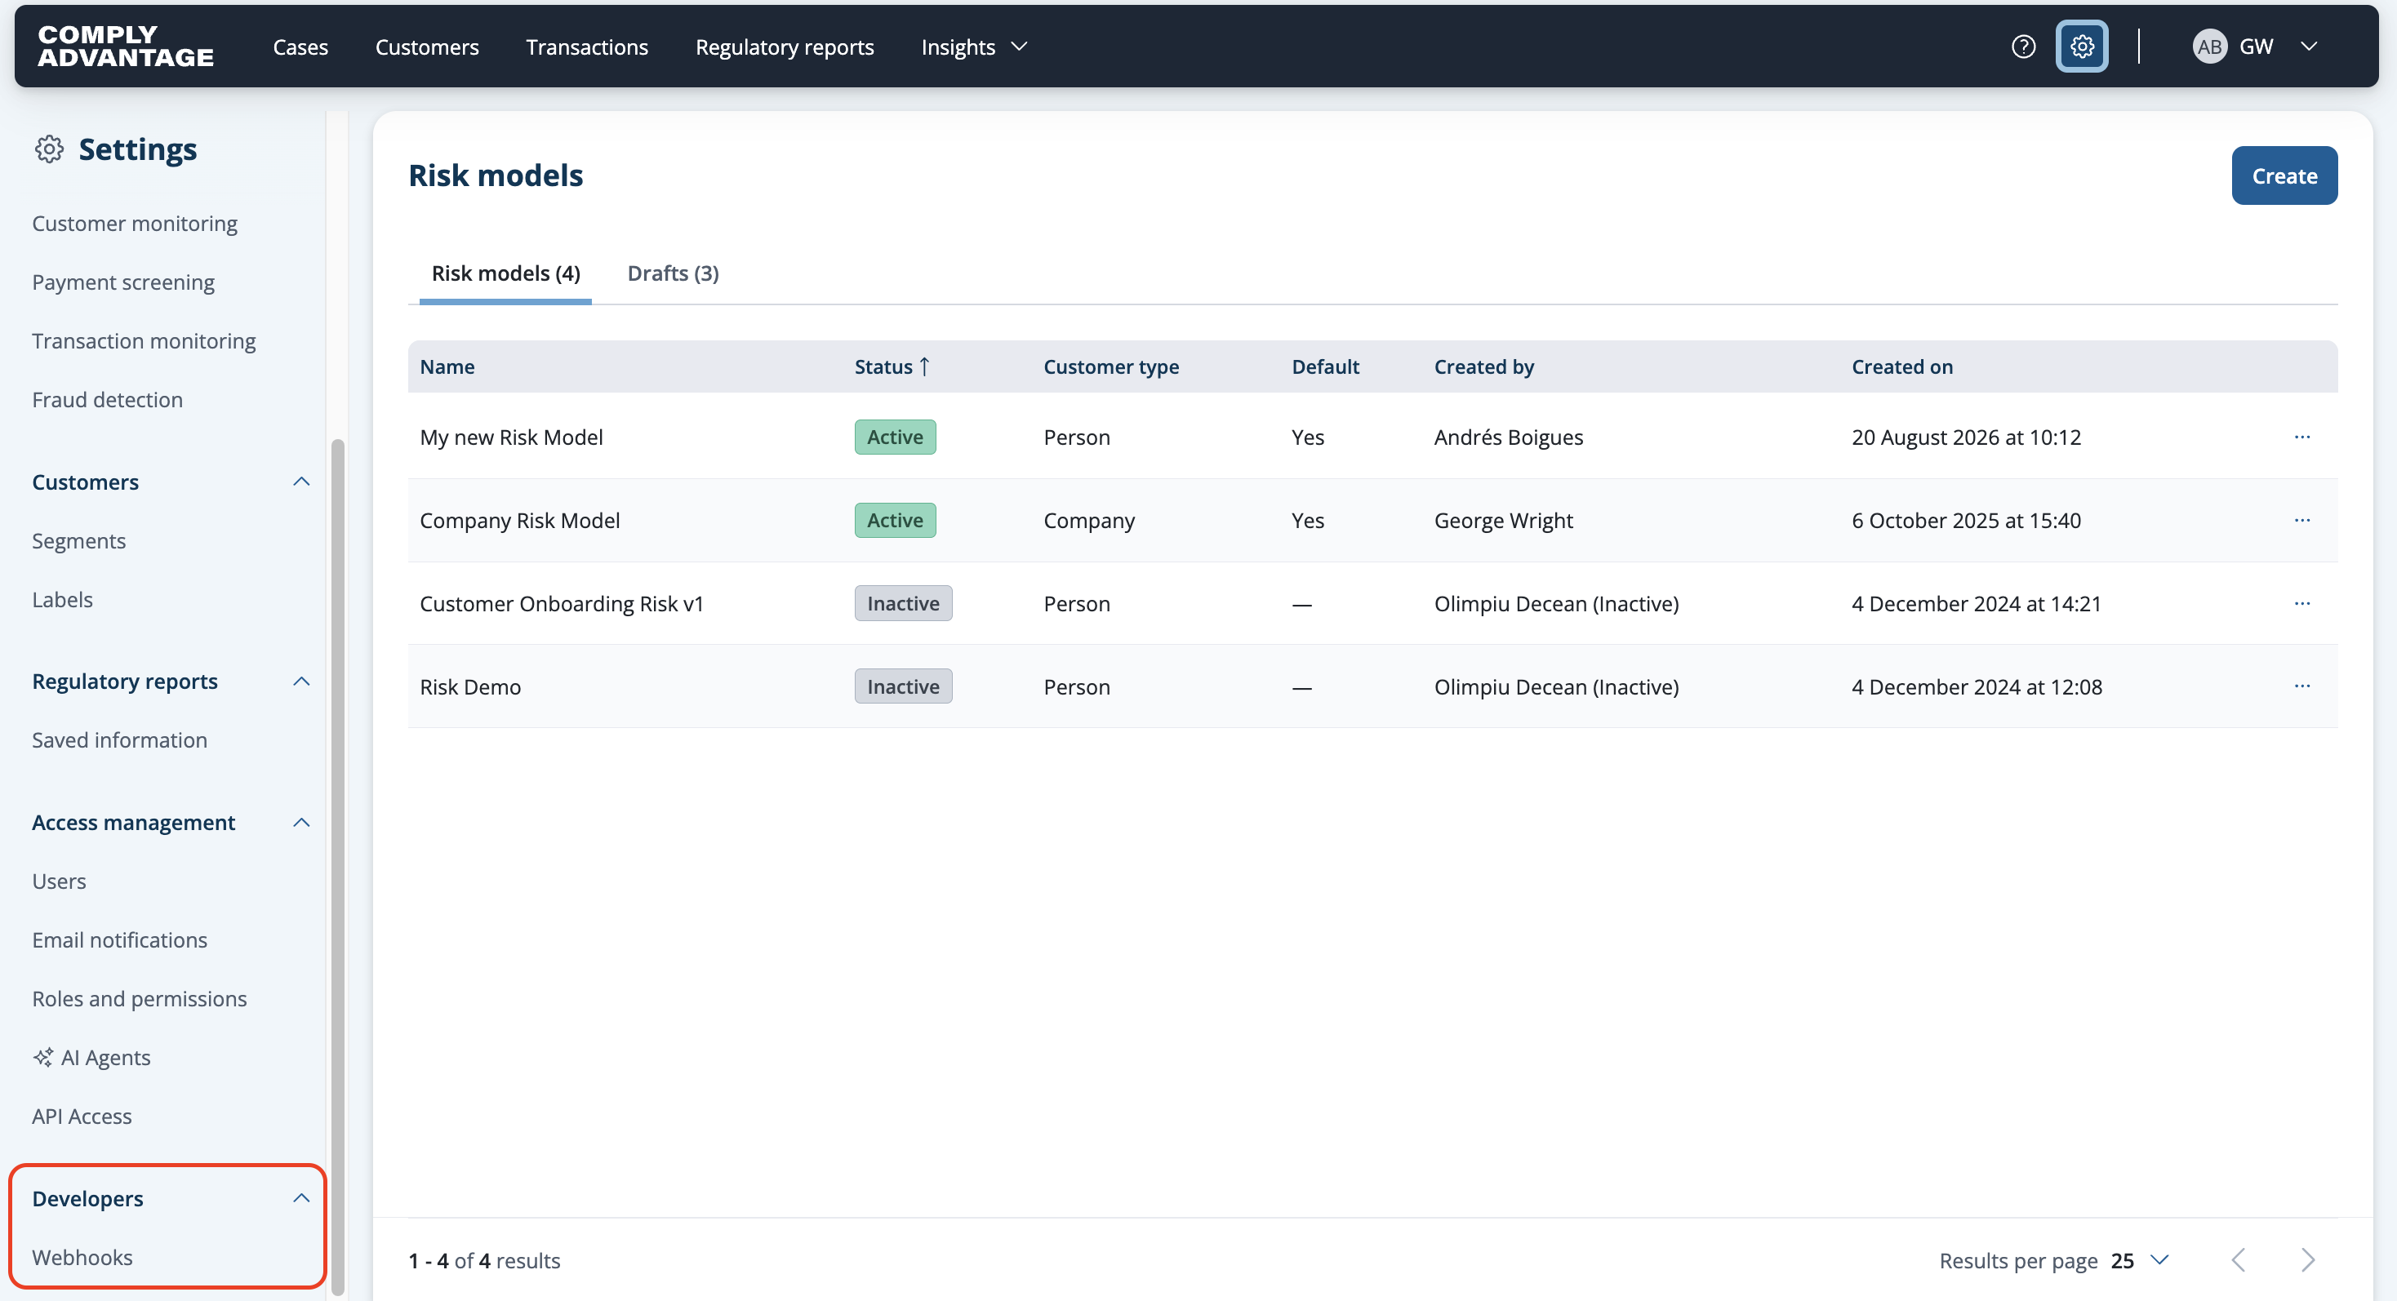Click Active badge for Company Risk Model
This screenshot has width=2397, height=1301.
tap(895, 520)
